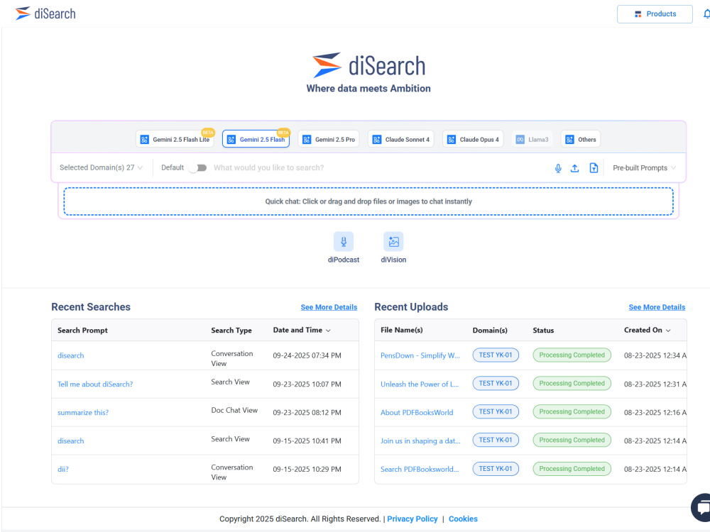
Task: Select the Gemini 2.5 Pro model tab
Action: [329, 139]
